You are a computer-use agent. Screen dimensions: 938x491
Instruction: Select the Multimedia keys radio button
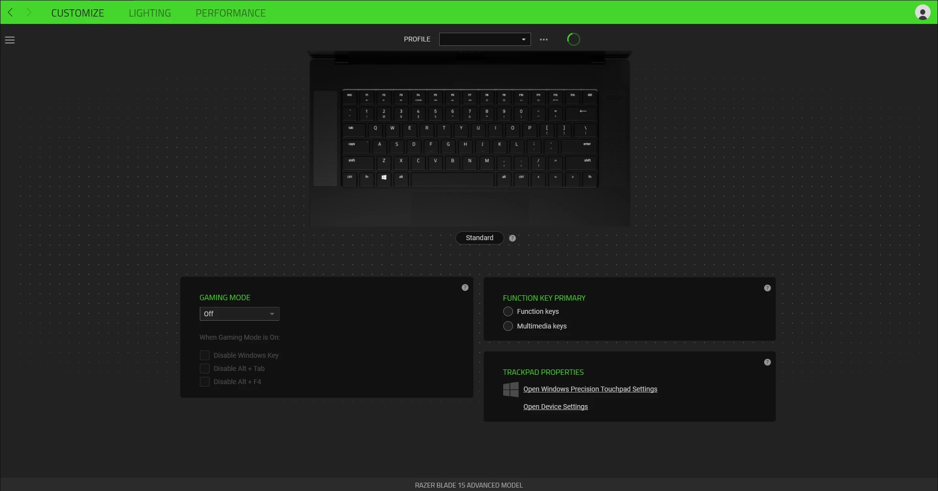click(508, 326)
